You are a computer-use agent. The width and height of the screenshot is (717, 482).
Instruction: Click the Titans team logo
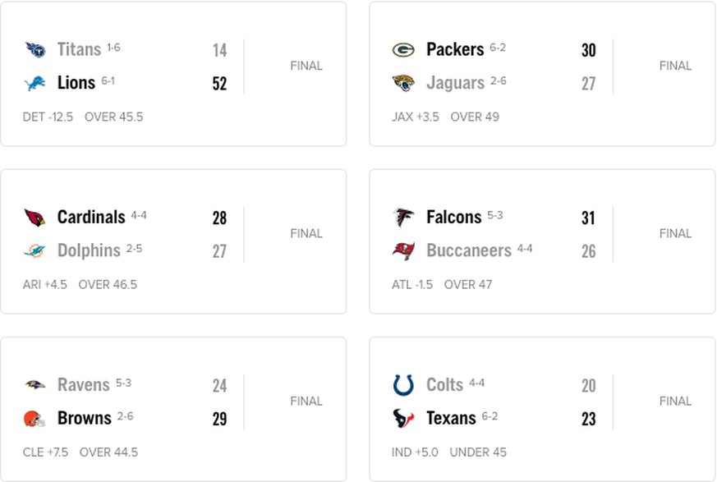tap(35, 49)
